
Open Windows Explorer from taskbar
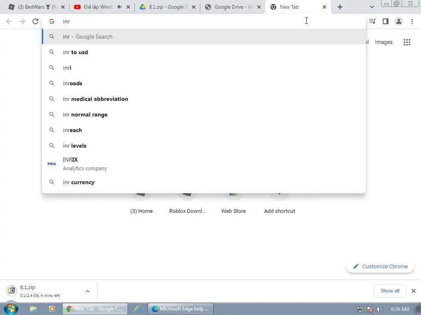coord(33,309)
